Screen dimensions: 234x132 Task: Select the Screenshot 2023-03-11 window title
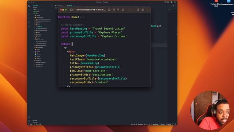click(x=91, y=10)
